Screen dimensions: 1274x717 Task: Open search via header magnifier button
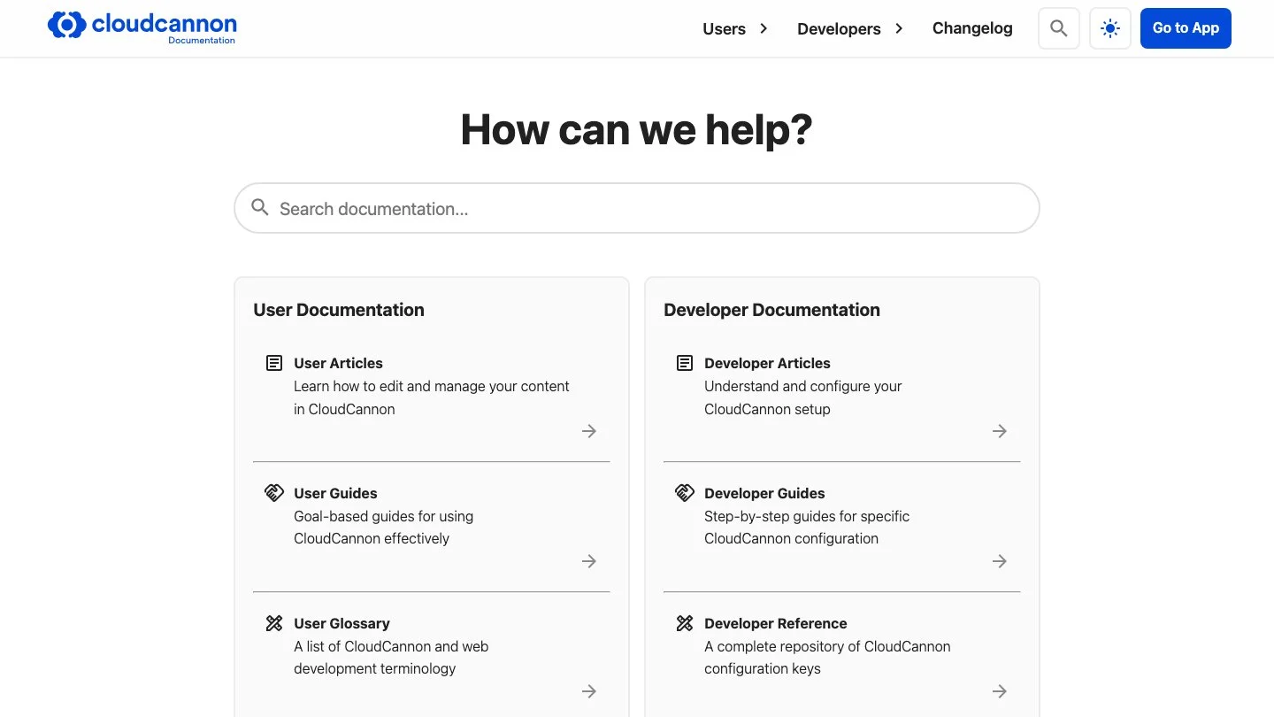tap(1058, 28)
